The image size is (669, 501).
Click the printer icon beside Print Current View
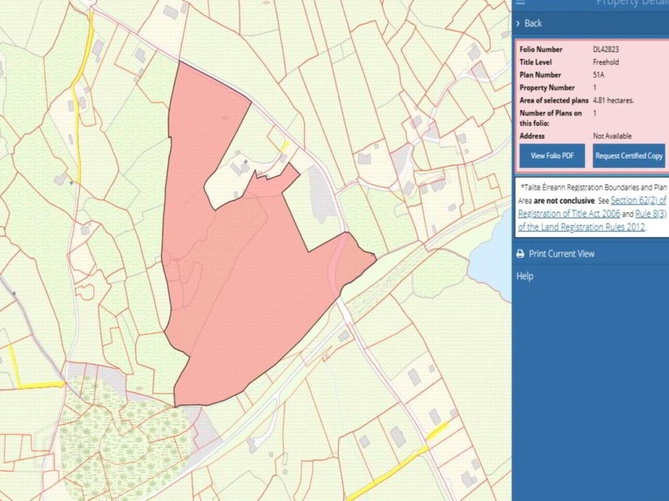pyautogui.click(x=520, y=254)
